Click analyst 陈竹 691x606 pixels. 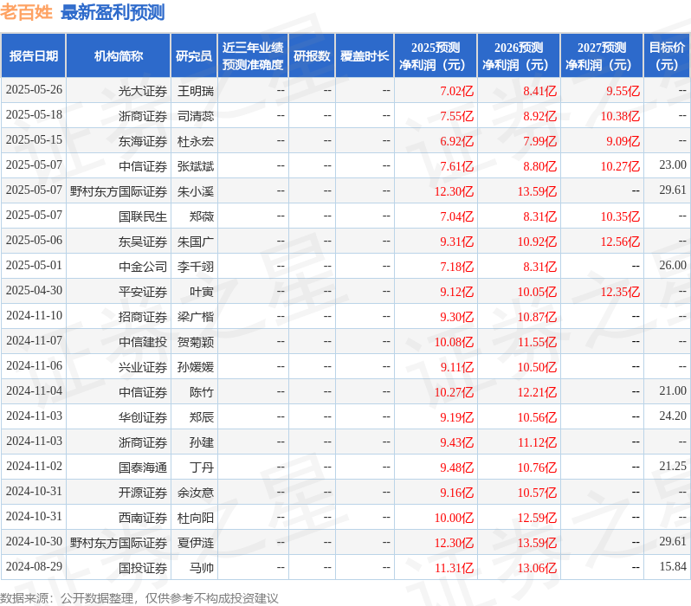point(202,393)
